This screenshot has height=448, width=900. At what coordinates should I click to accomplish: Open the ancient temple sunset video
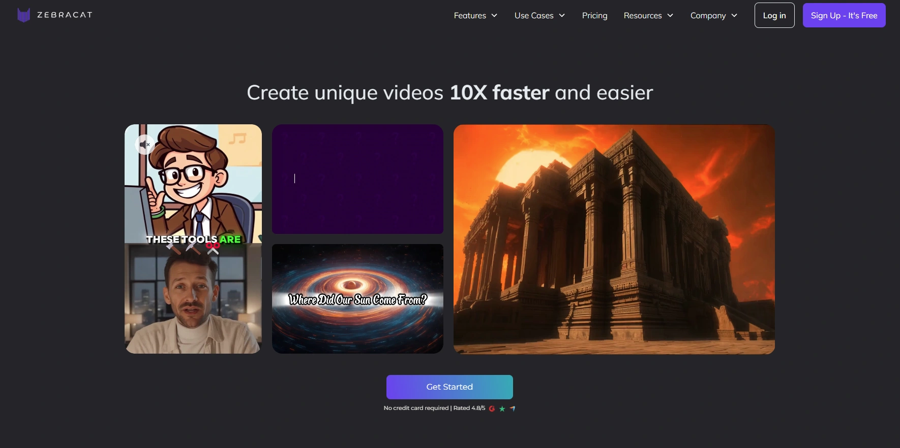click(614, 239)
